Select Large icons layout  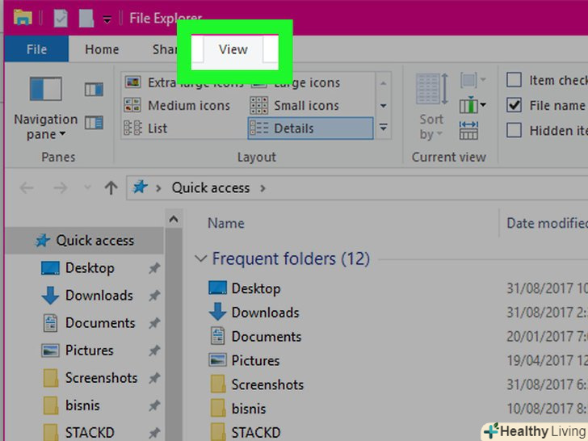point(296,82)
